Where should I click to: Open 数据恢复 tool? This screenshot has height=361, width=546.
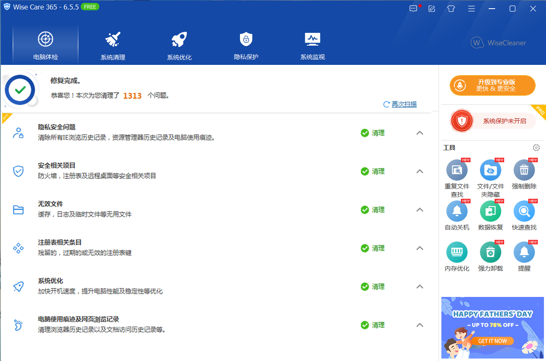pyautogui.click(x=491, y=216)
